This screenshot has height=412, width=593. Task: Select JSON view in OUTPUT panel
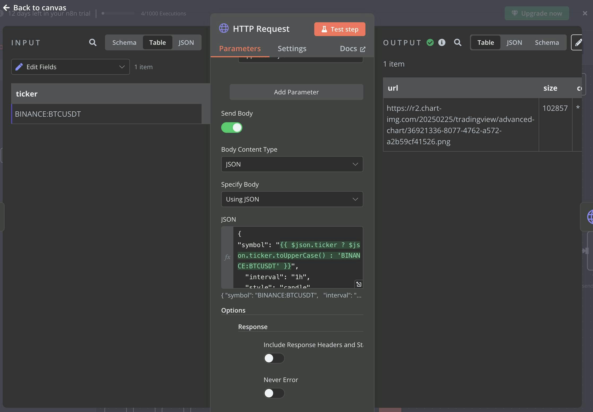(514, 42)
